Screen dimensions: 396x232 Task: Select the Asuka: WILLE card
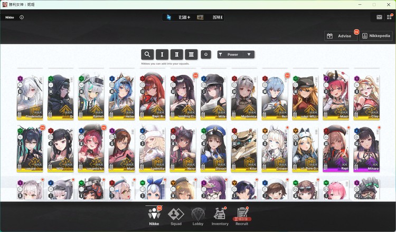(305, 97)
